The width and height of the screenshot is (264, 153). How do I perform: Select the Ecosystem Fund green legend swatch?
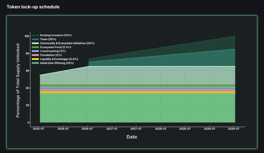pyautogui.click(x=35, y=47)
